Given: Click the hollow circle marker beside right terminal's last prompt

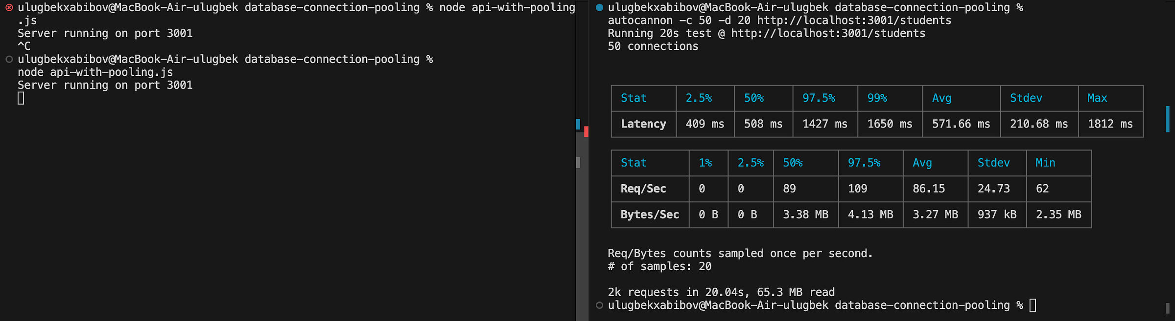Looking at the screenshot, I should 599,305.
